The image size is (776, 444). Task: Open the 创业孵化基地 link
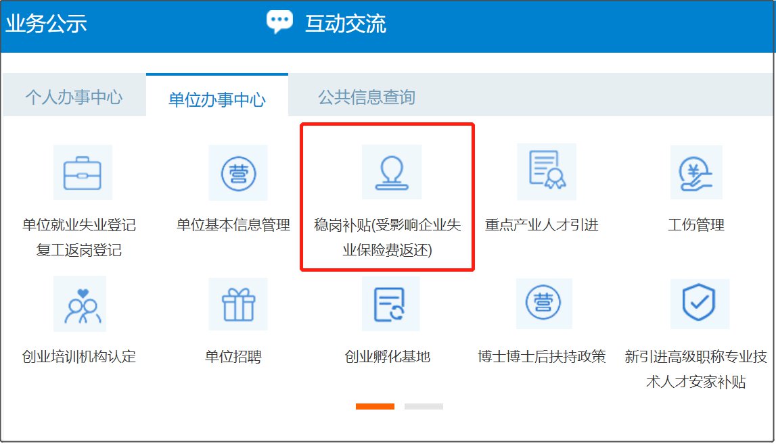pos(388,357)
